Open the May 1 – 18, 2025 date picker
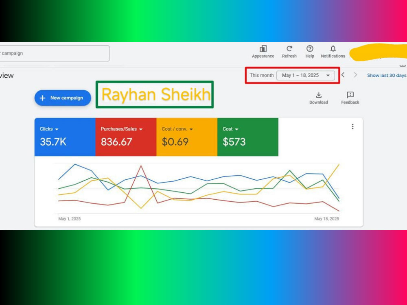Screen dimensions: 407x305 306,76
